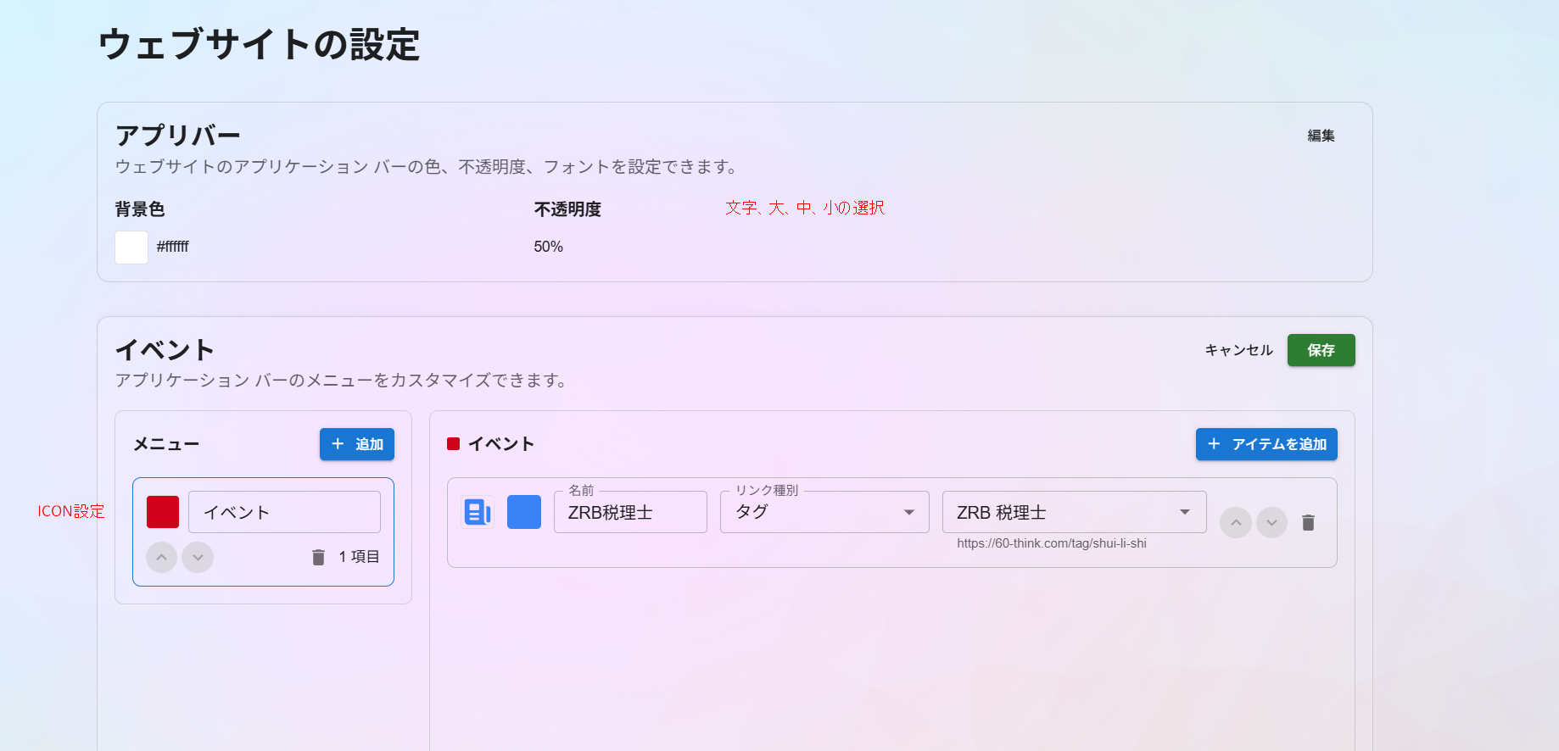Viewport: 1559px width, 751px height.
Task: Open the ZRB 税理士 tag selection dropdown
Action: coord(1073,513)
